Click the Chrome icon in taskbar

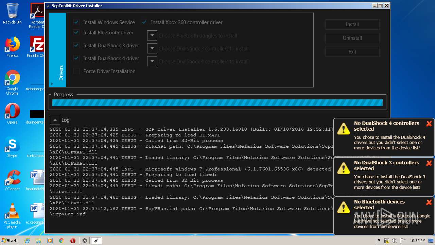pyautogui.click(x=62, y=241)
